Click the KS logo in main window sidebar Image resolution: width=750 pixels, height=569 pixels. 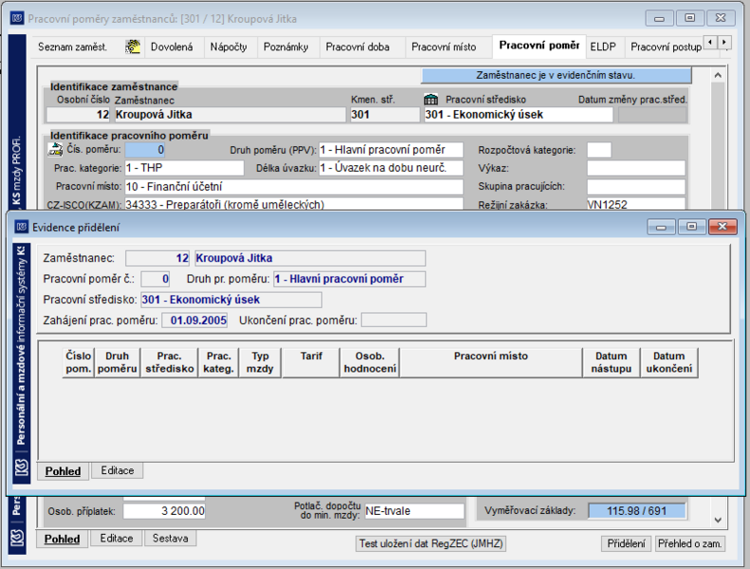(17, 539)
